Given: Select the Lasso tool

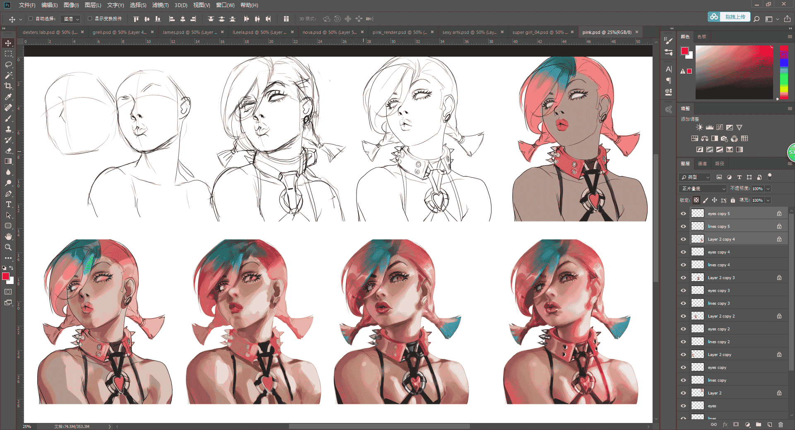Looking at the screenshot, I should click(8, 64).
